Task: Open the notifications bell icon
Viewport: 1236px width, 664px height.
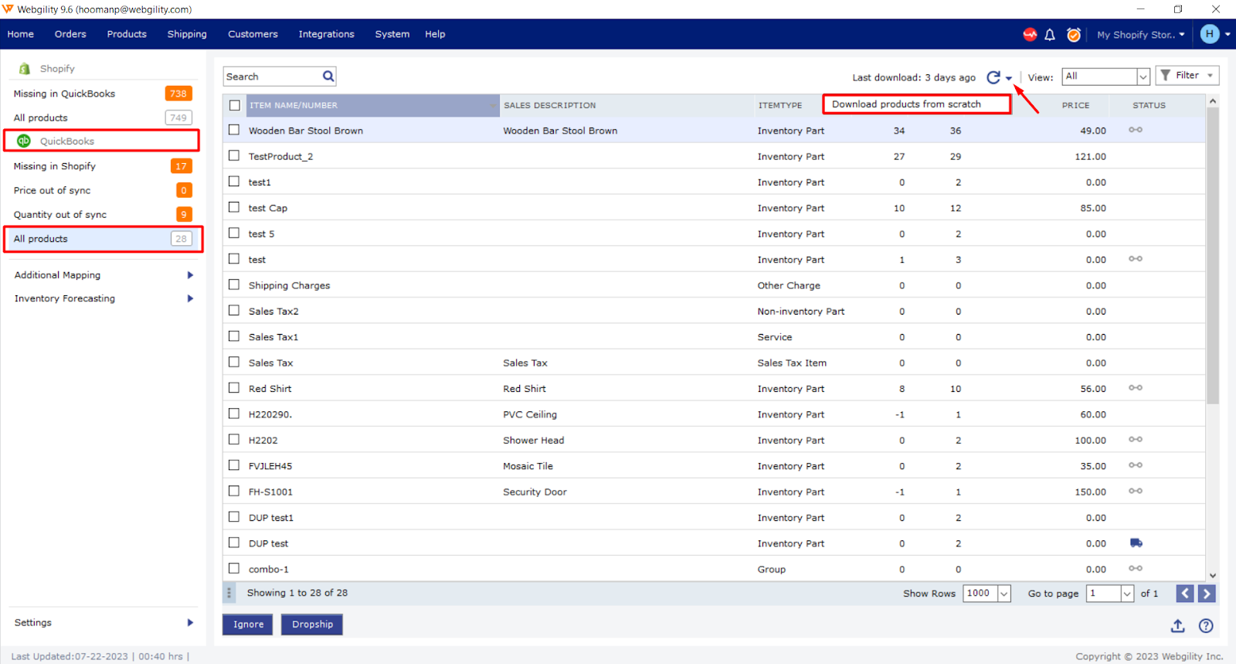Action: (x=1050, y=35)
